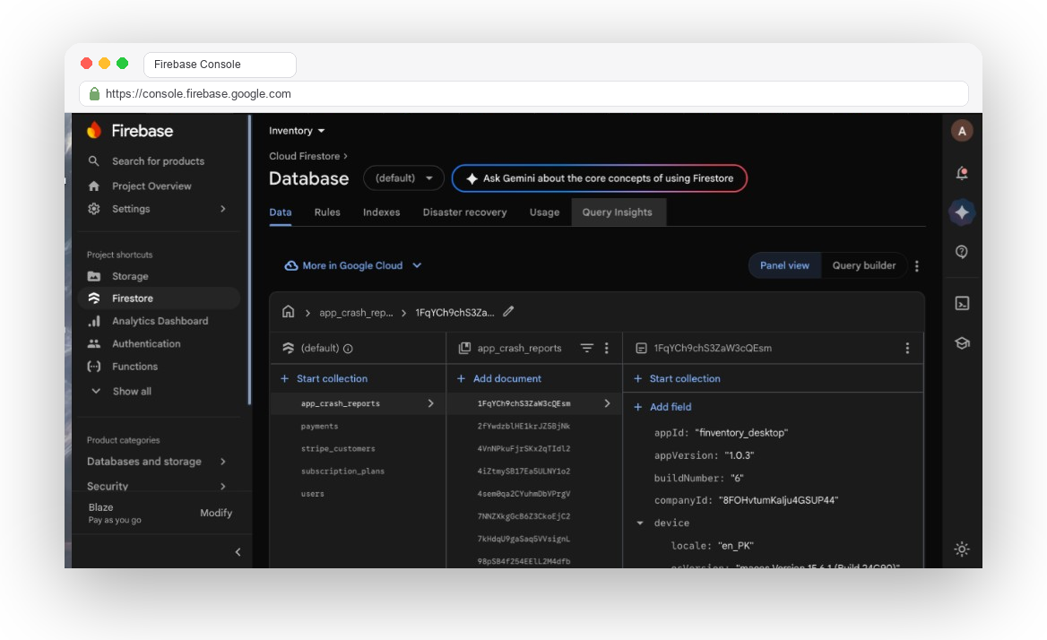Open the Disaster recovery tab
This screenshot has width=1047, height=640.
pos(464,212)
